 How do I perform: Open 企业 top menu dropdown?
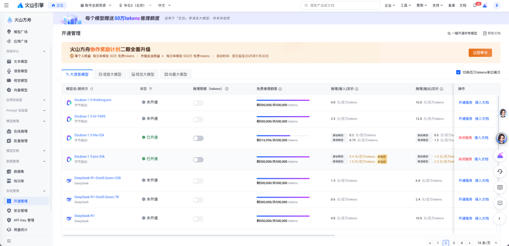click(390, 6)
